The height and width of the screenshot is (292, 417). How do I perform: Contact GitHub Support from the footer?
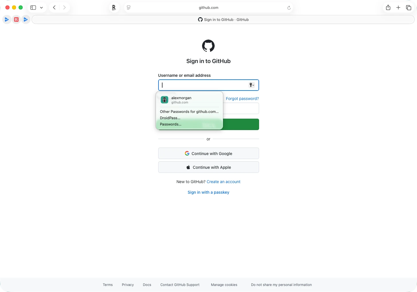click(180, 285)
